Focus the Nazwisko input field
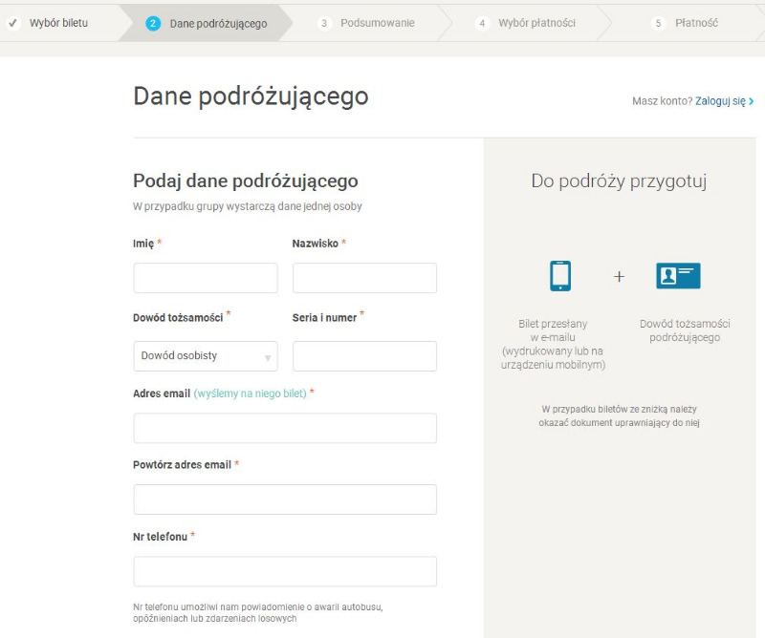The height and width of the screenshot is (638, 765). tap(364, 278)
